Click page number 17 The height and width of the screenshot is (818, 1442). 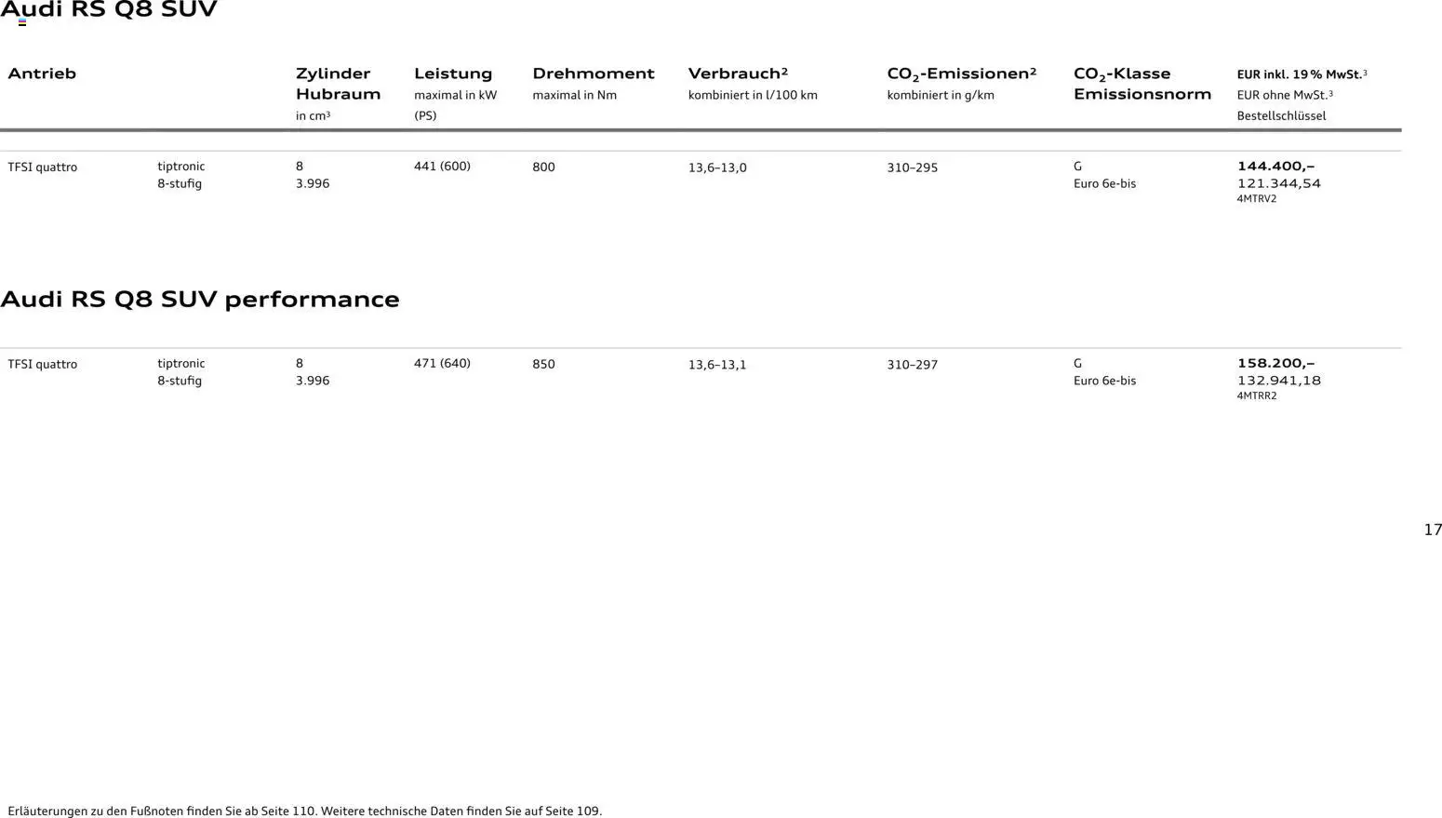coord(1432,530)
